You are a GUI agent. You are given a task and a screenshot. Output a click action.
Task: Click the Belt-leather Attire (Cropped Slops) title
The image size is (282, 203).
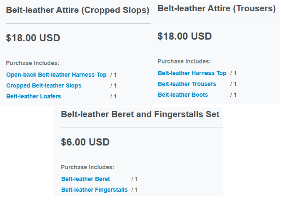tap(78, 10)
